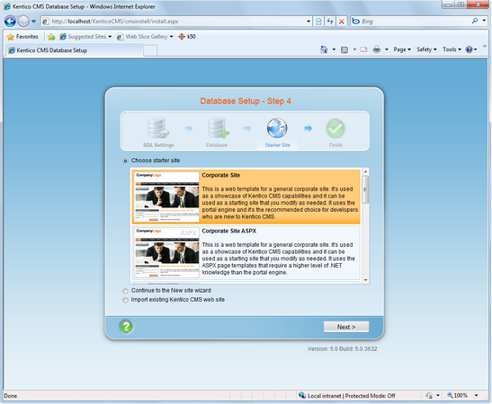Click the Feeds toolbar icon
Viewport: 492px width, 404px height.
pyautogui.click(x=344, y=49)
